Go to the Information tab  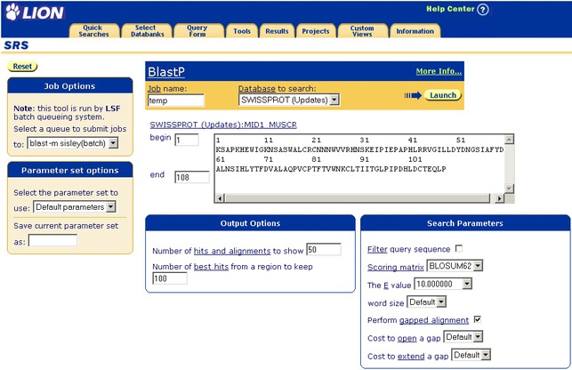415,31
